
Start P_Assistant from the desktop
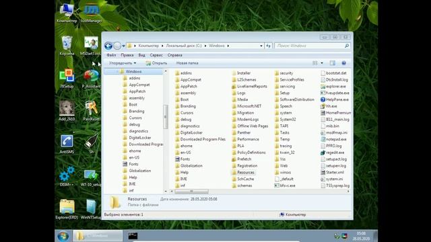point(92,79)
